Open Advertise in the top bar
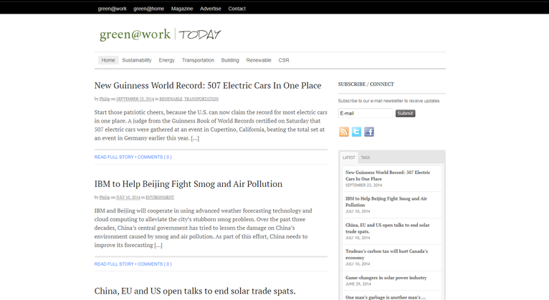The height and width of the screenshot is (300, 549). click(x=211, y=9)
